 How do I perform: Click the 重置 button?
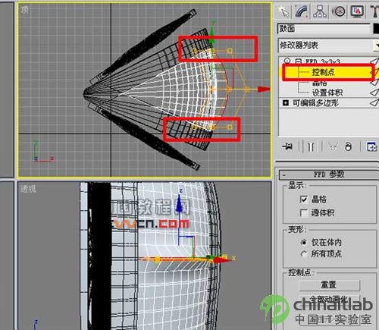(x=329, y=285)
